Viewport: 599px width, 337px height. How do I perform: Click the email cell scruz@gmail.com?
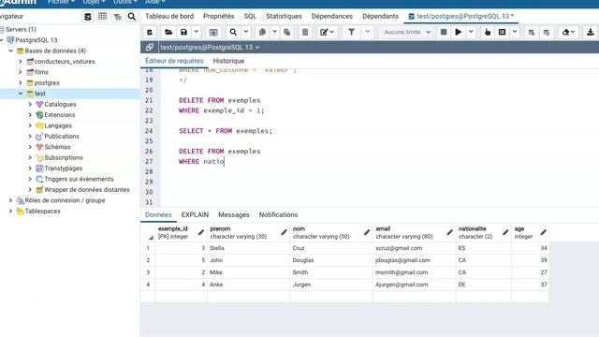click(x=414, y=248)
